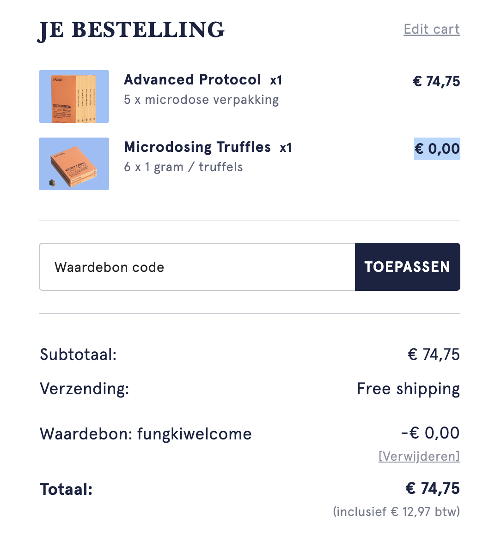This screenshot has width=501, height=553.
Task: Click the 5 x microdose verpakking description
Action: pos(201,100)
